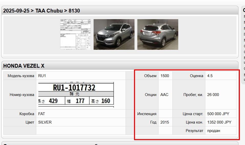
Task: Open the front view photo of silver Honda
Action: 114,34
